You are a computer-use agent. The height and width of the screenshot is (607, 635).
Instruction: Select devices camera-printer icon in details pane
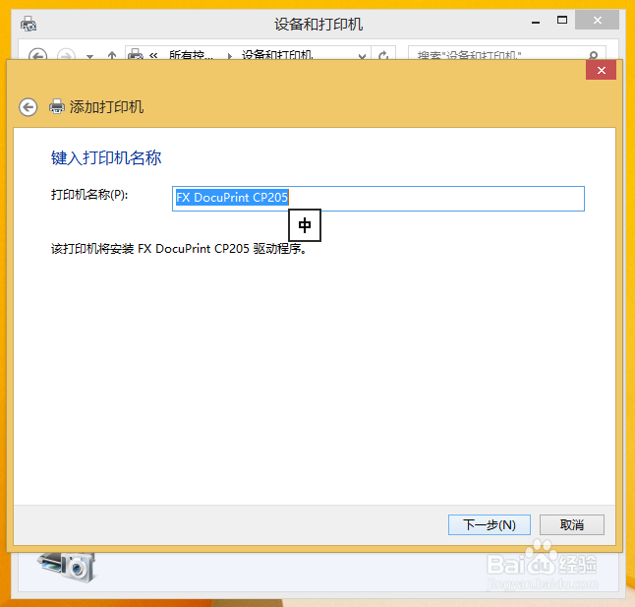(x=67, y=567)
